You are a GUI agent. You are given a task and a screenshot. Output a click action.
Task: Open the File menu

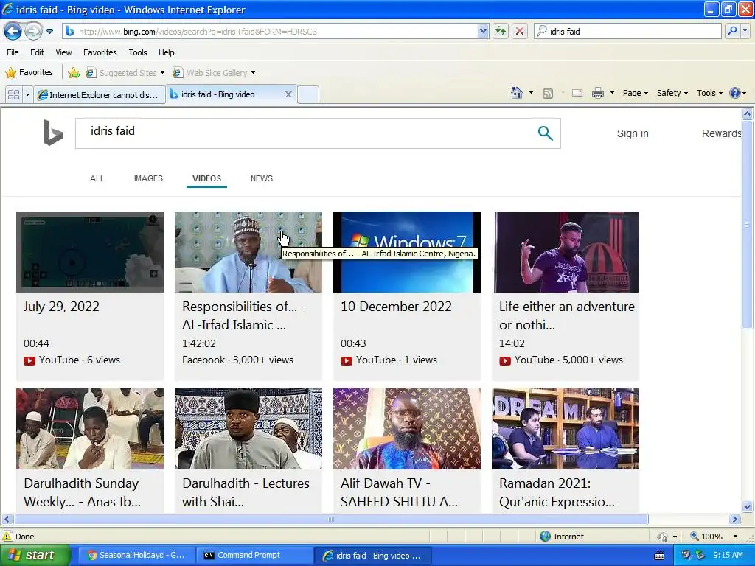click(x=13, y=52)
